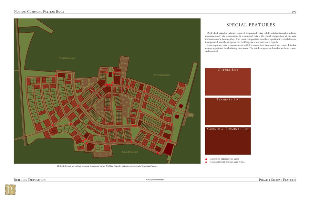This screenshot has height=200, width=310.
Task: Click the gold PlaceMakers 'P' logo
Action: 10,190
